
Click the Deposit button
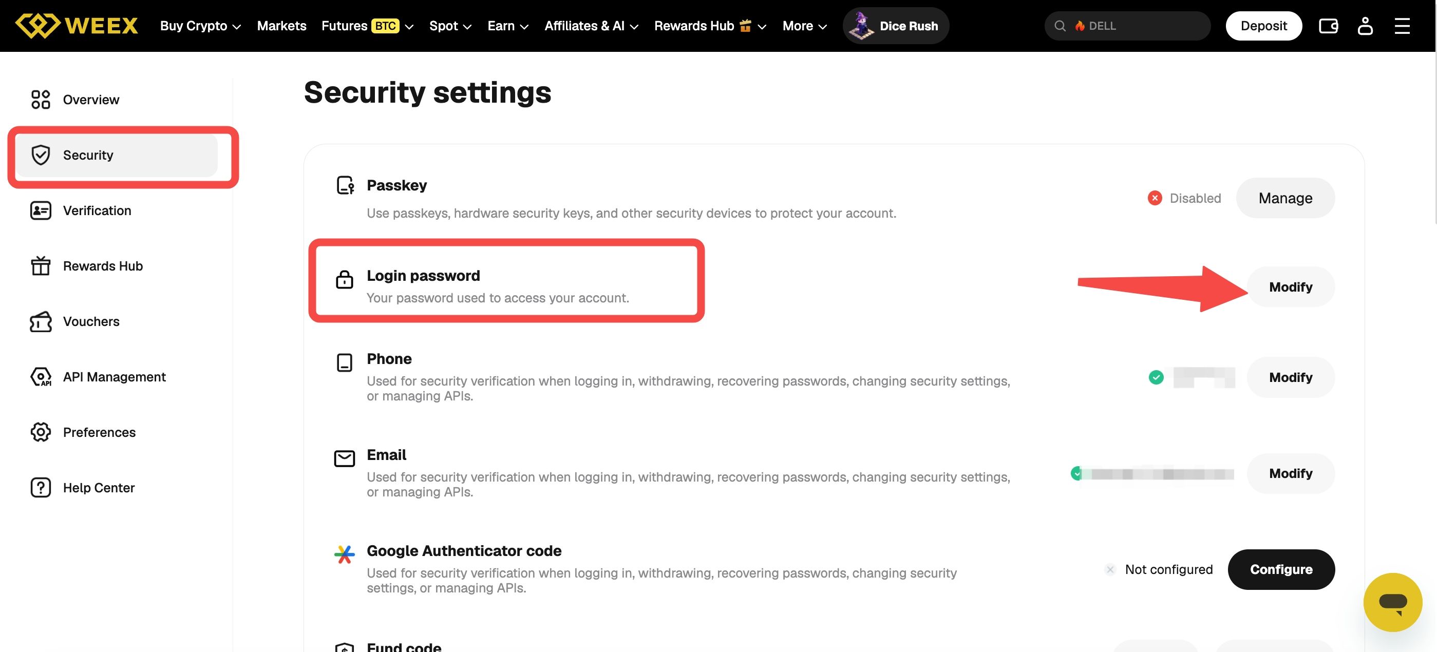(x=1263, y=26)
